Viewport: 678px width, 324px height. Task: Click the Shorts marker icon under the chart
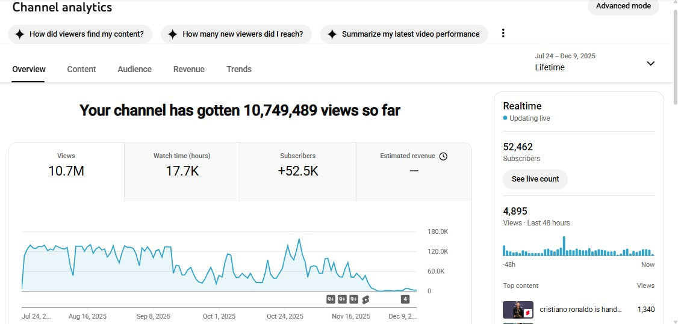(365, 299)
